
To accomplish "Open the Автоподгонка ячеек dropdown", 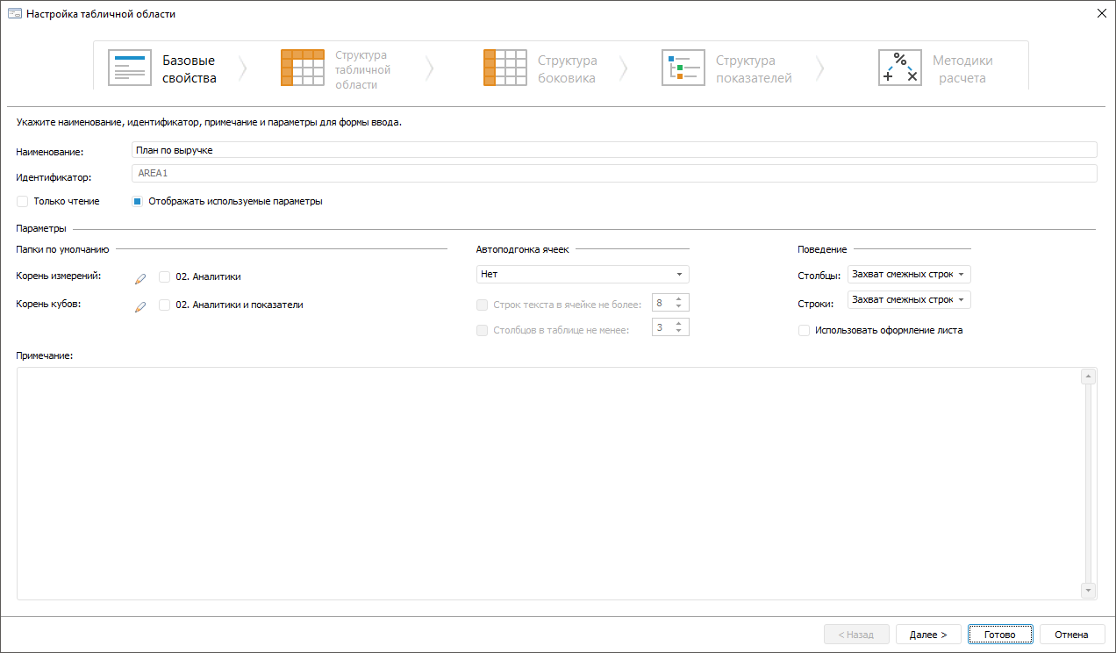I will (x=583, y=275).
